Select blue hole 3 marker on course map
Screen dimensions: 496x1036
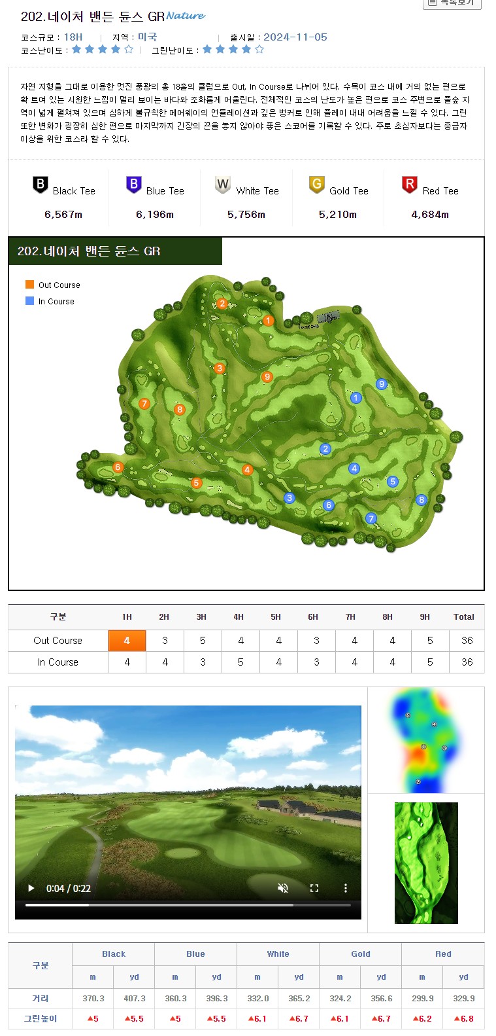[x=289, y=498]
